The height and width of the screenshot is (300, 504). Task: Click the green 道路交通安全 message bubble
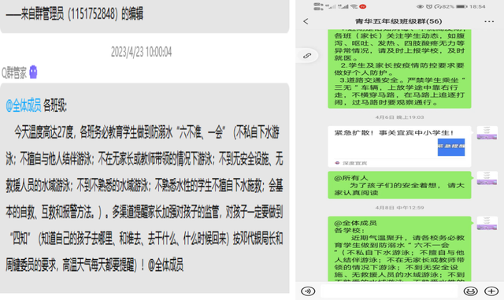click(x=399, y=69)
